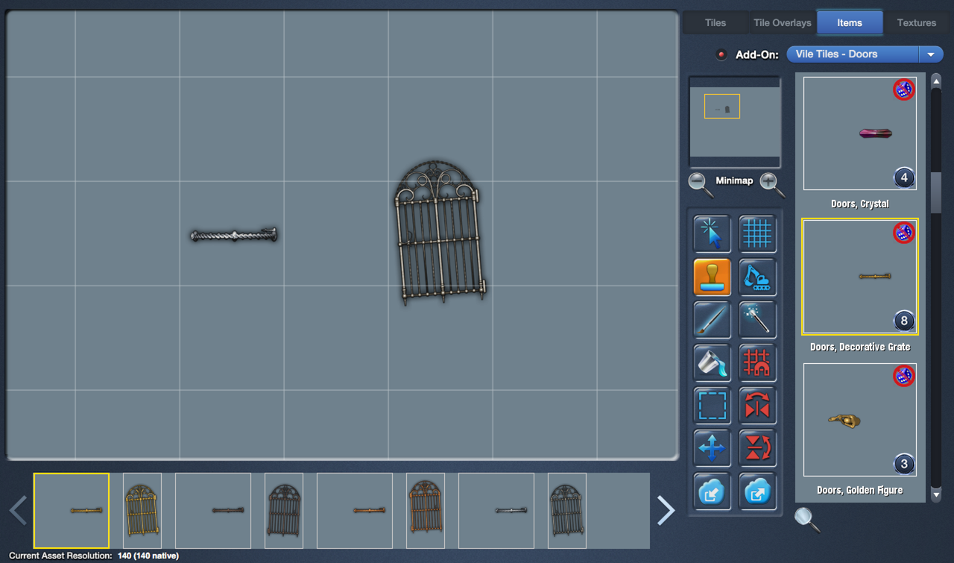
Task: Click the variant count badge 8
Action: (x=904, y=321)
